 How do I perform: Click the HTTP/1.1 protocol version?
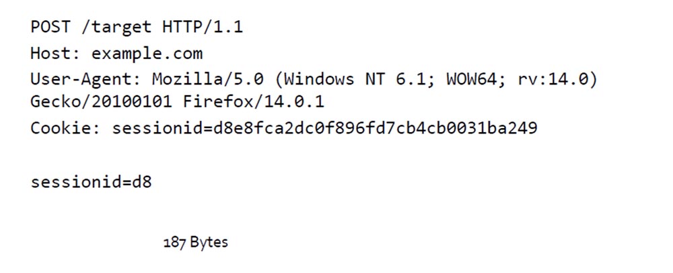tap(203, 28)
